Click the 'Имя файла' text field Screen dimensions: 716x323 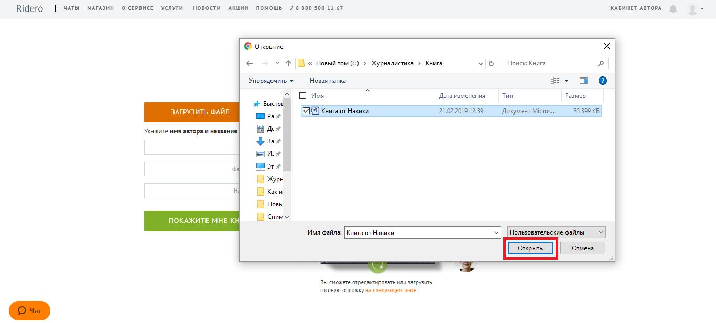coord(418,233)
